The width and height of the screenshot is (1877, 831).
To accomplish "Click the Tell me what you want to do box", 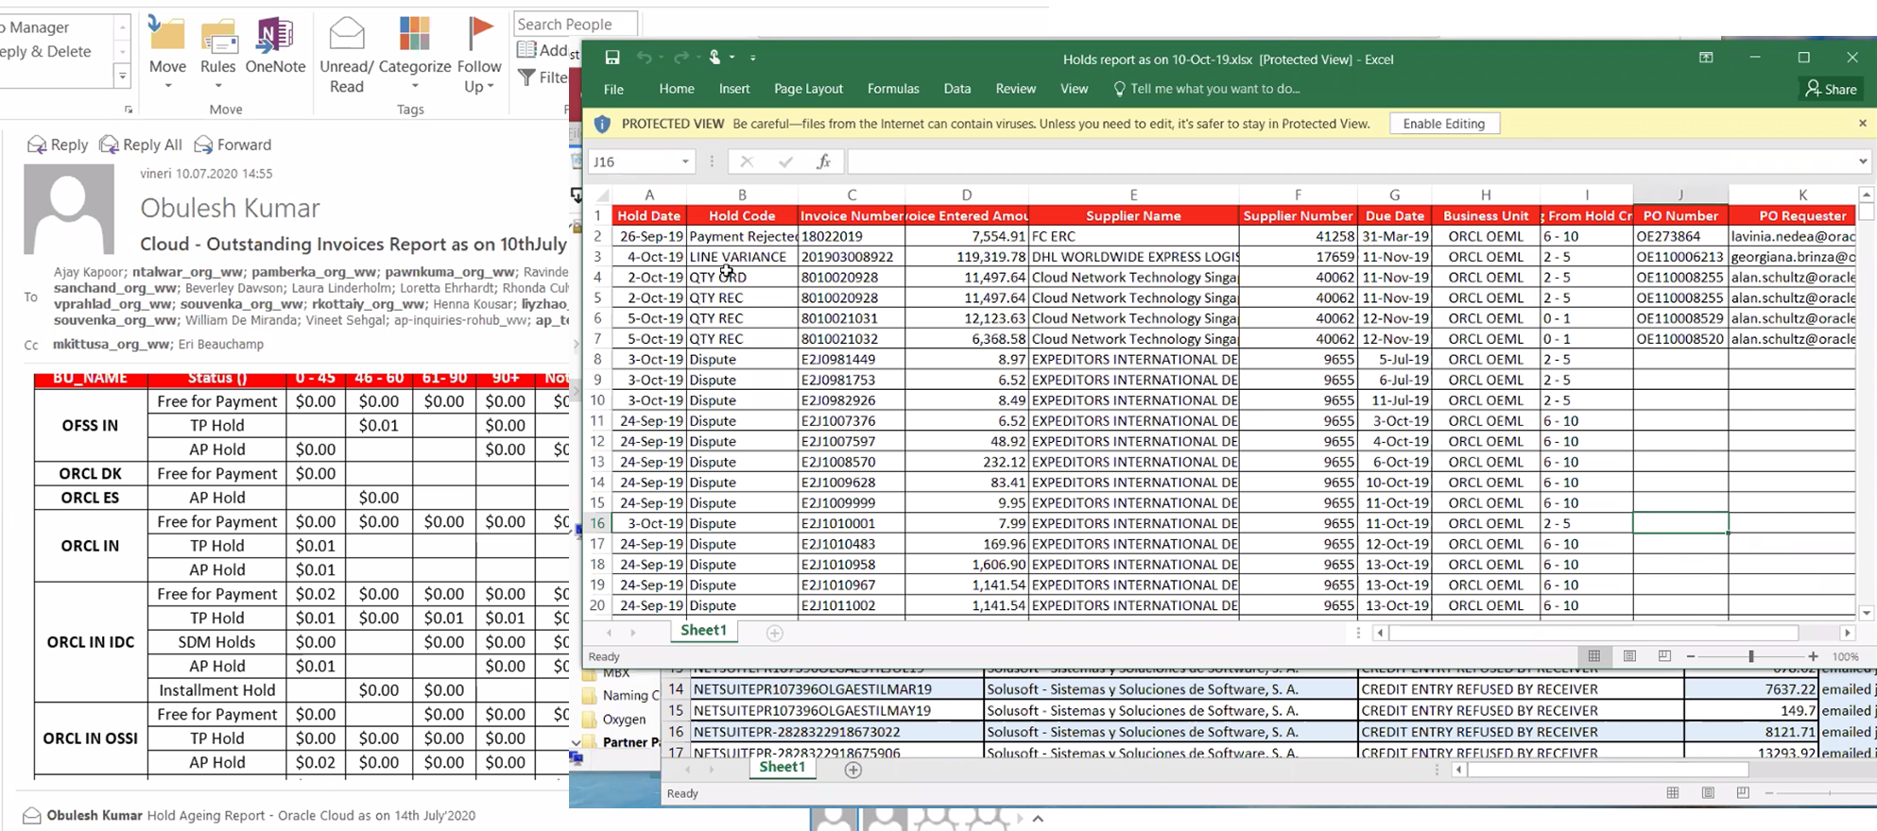I will (x=1207, y=89).
